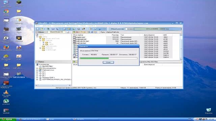
Task: Select the Half-Life.bat file row
Action: [123, 43]
